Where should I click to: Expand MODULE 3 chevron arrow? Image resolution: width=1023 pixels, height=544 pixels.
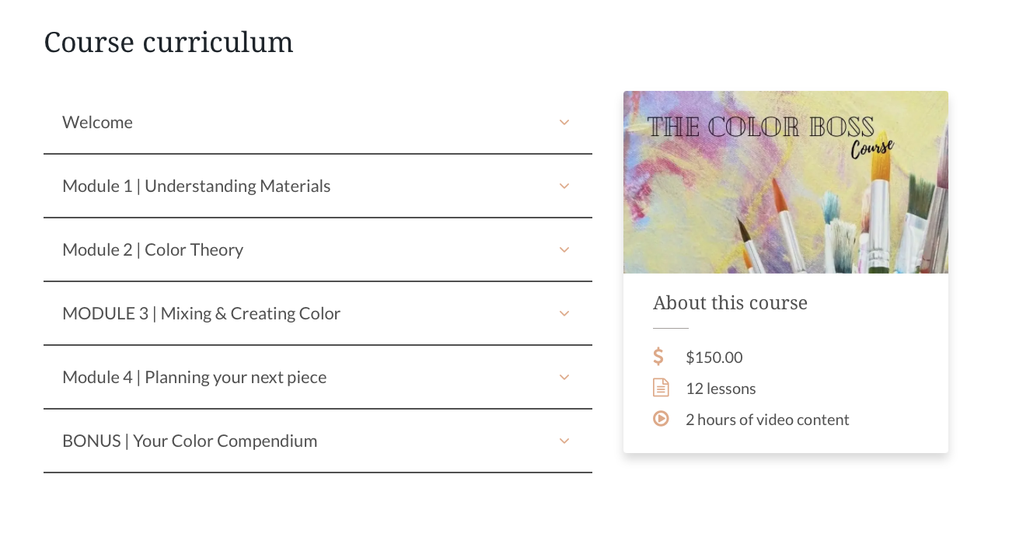coord(564,313)
